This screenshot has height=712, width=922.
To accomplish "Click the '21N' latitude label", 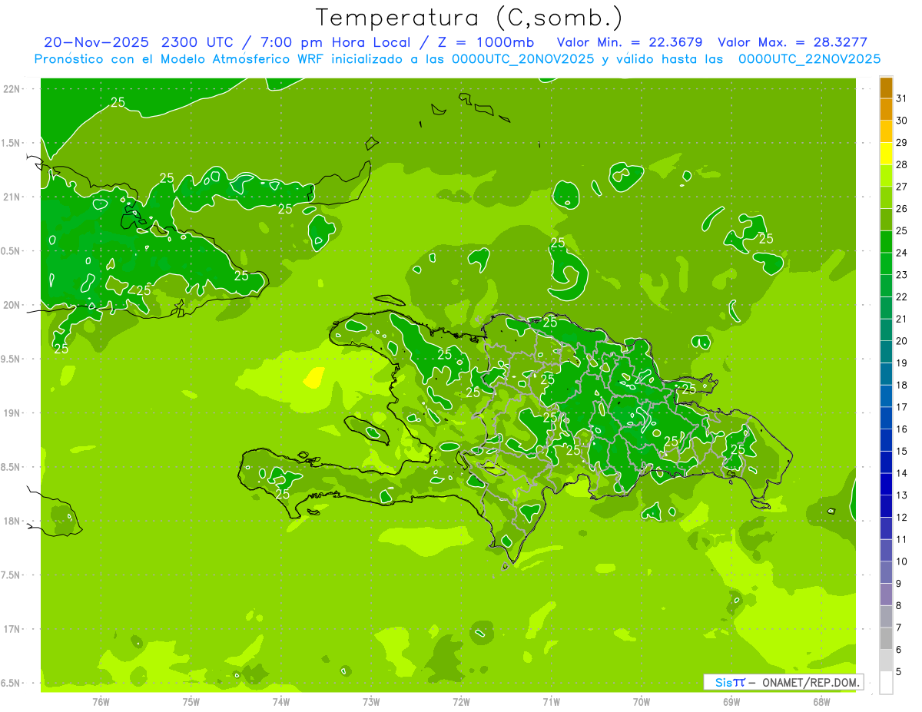I will (x=12, y=197).
